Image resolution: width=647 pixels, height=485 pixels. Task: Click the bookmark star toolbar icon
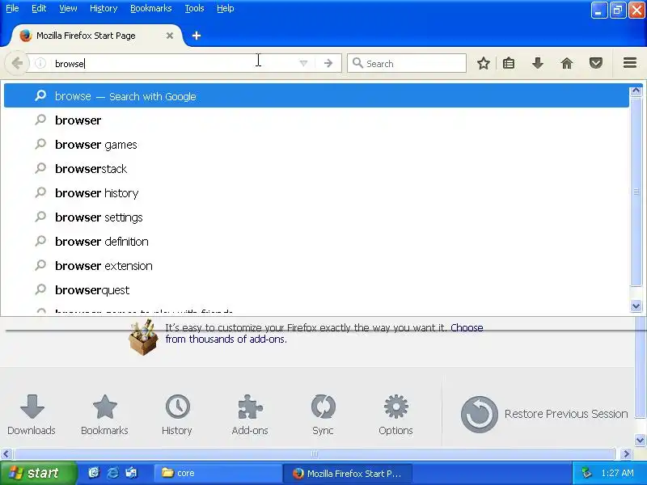tap(483, 64)
